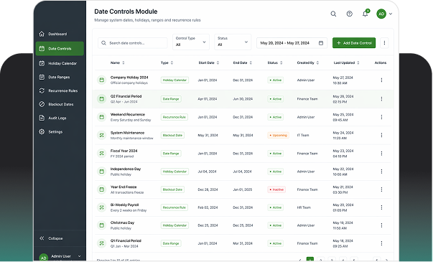This screenshot has width=433, height=262.
Task: Open actions menu for Q1 Financial Period
Action: click(381, 243)
